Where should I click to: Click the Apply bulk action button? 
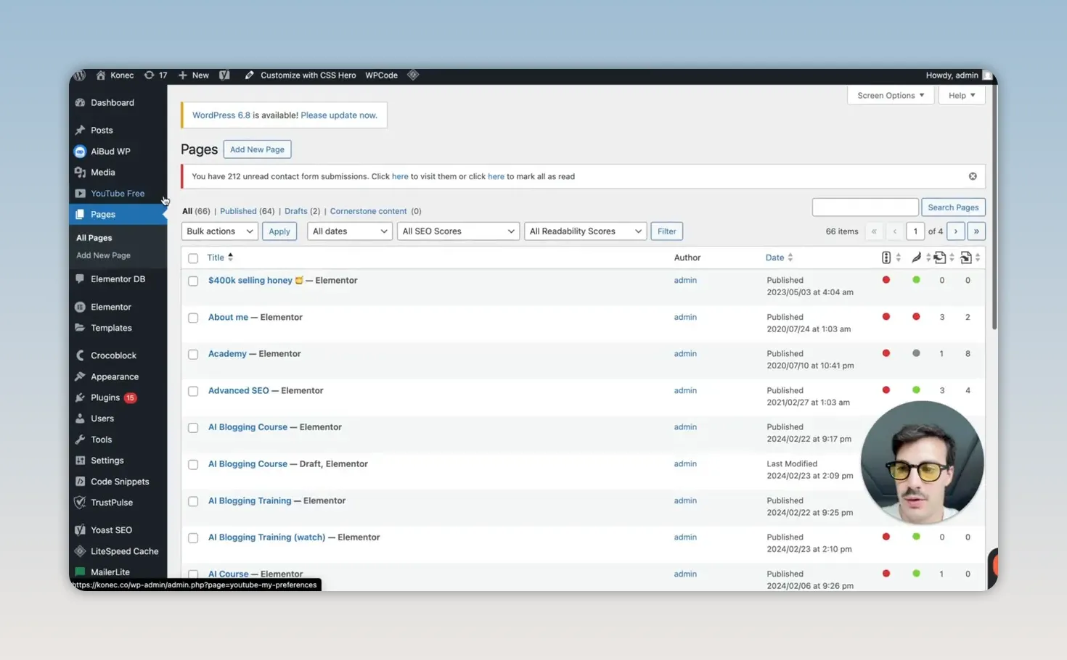tap(279, 231)
